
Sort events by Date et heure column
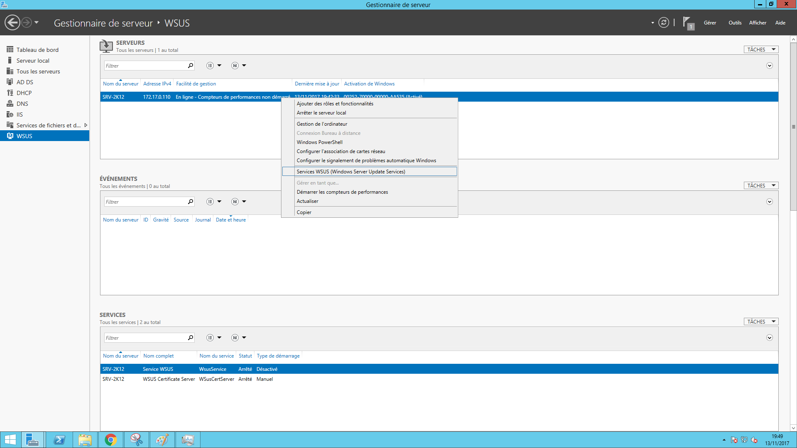(x=231, y=220)
